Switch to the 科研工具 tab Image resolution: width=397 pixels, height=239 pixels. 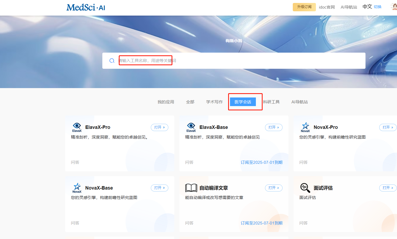tap(271, 102)
